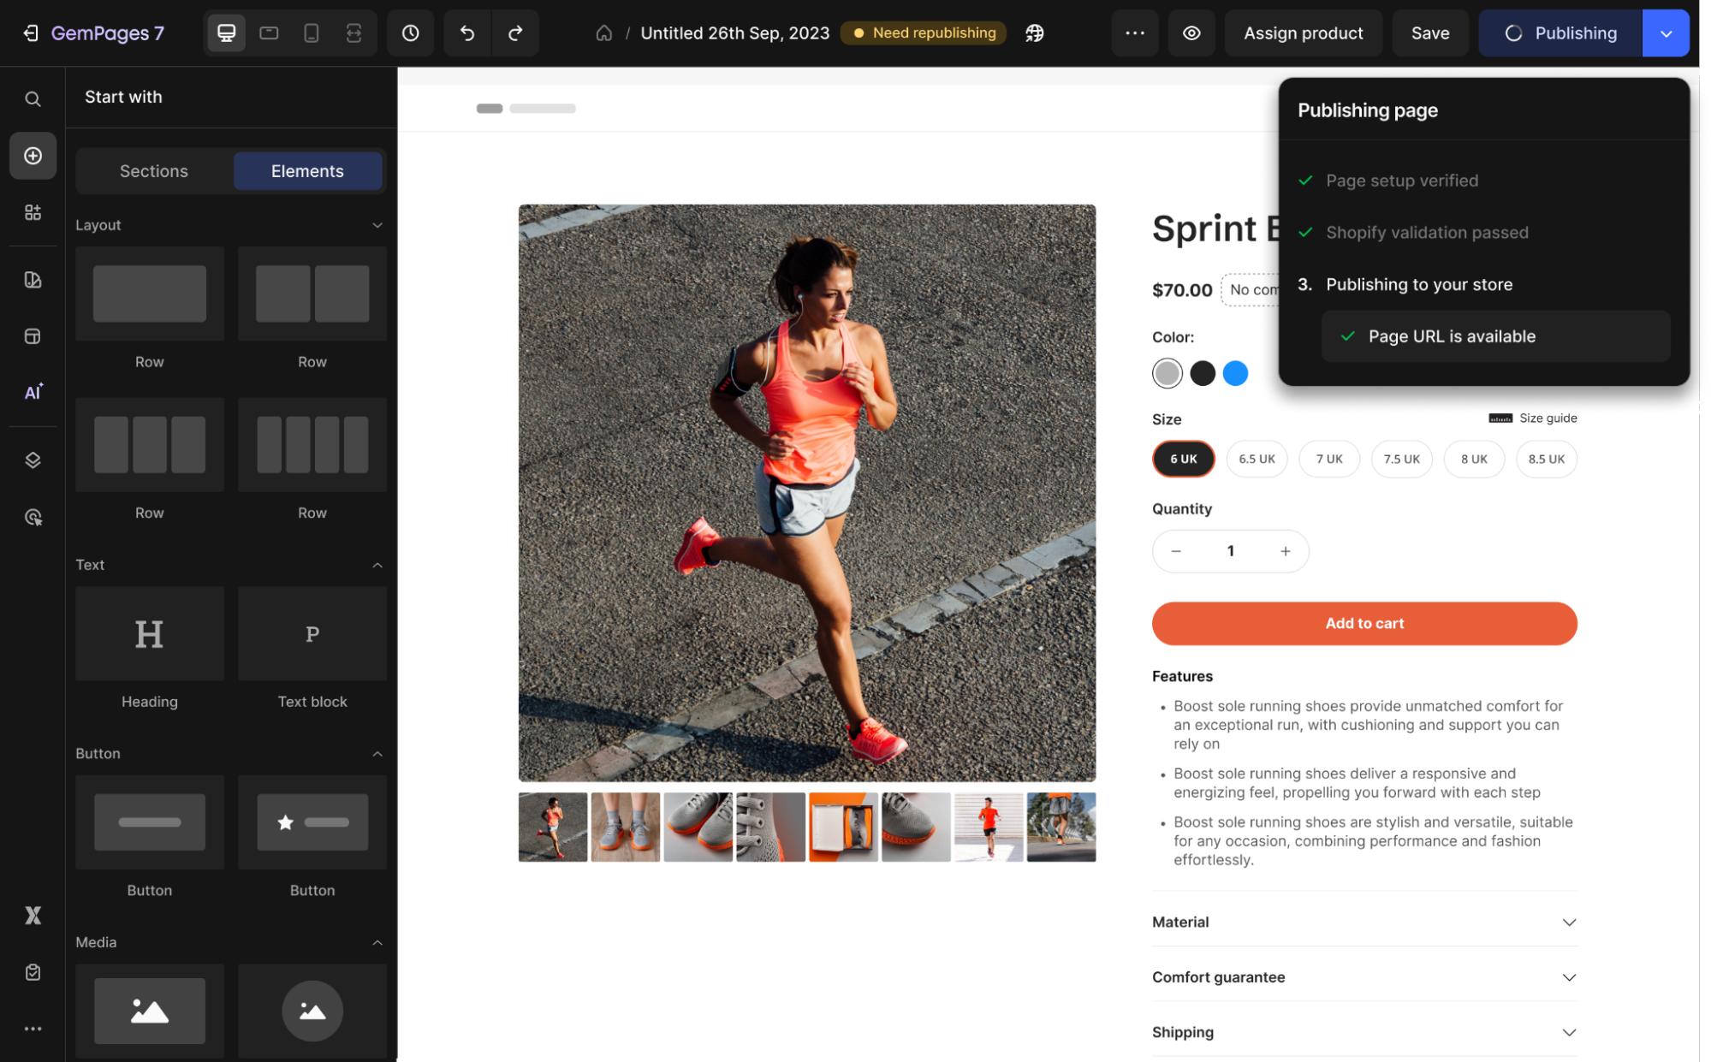Open the version history clock icon

(x=410, y=33)
